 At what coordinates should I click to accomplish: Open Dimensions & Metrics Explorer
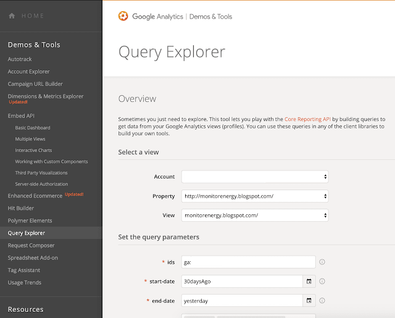pyautogui.click(x=46, y=96)
